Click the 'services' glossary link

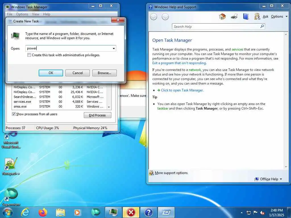(x=237, y=49)
